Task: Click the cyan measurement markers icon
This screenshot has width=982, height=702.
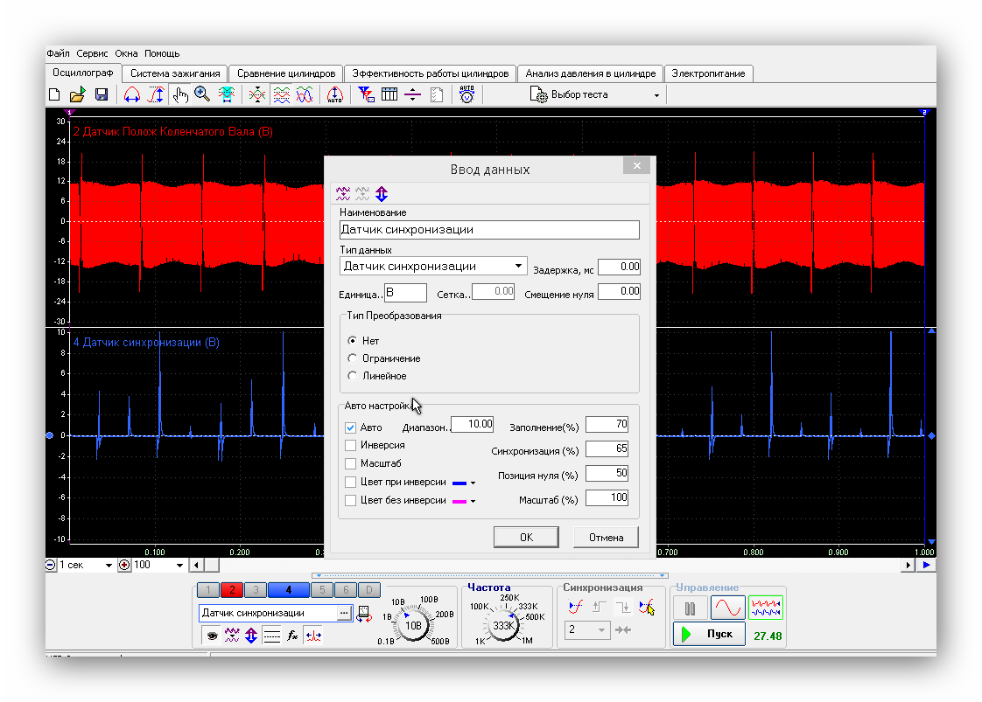Action: (x=227, y=94)
